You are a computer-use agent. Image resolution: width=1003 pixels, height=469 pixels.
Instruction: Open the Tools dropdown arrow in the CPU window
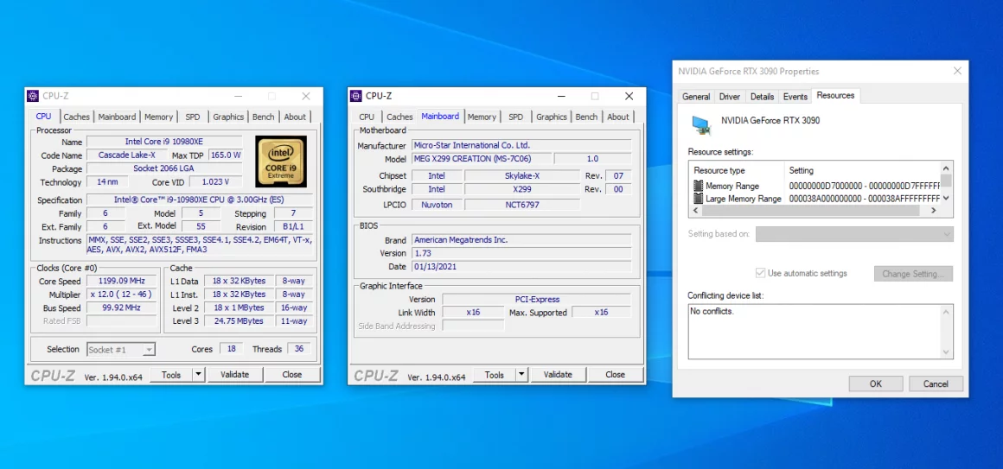(x=198, y=375)
